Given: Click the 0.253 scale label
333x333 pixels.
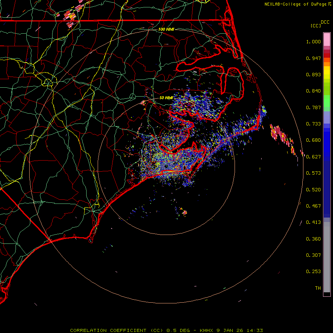Looking at the screenshot, I should (x=313, y=272).
